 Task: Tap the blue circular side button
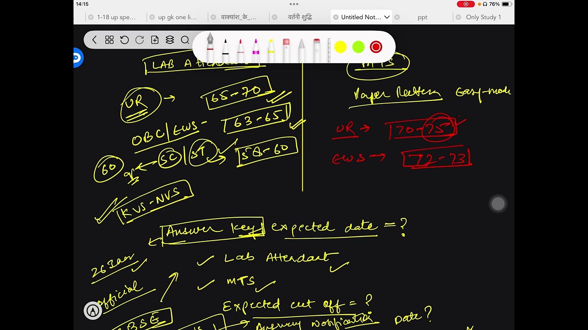pyautogui.click(x=77, y=58)
